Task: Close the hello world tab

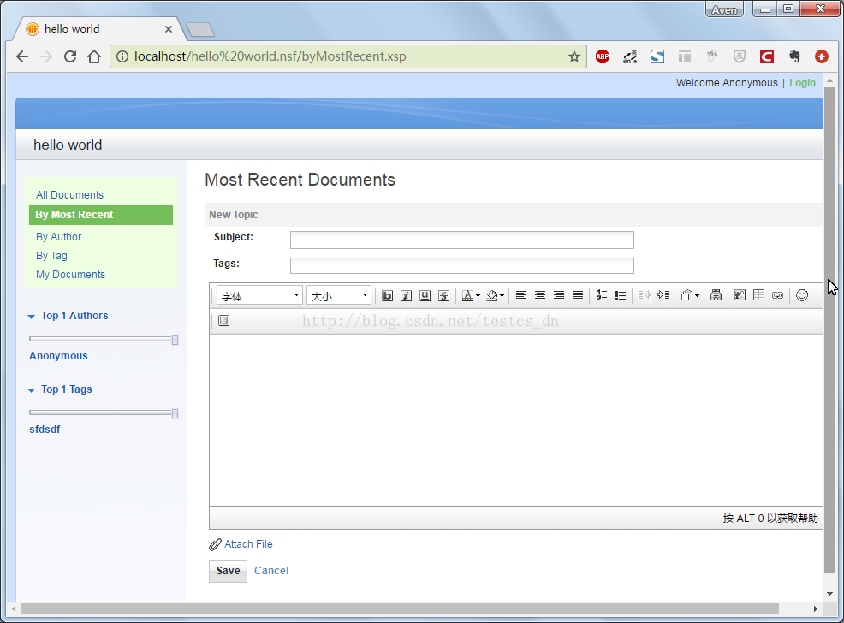Action: (x=169, y=29)
